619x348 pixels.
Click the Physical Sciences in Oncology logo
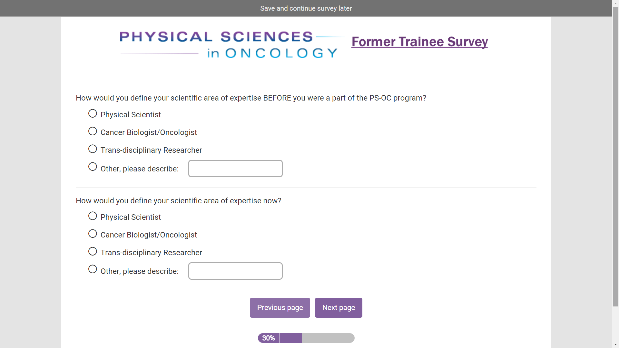[229, 44]
